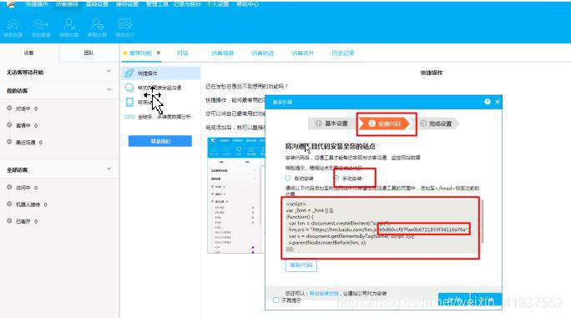Close the starred 推荐功能 tab using its X
Image resolution: width=571 pixels, height=318 pixels.
[x=159, y=53]
